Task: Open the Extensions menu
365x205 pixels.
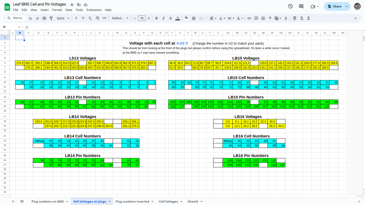Action: 94,10
